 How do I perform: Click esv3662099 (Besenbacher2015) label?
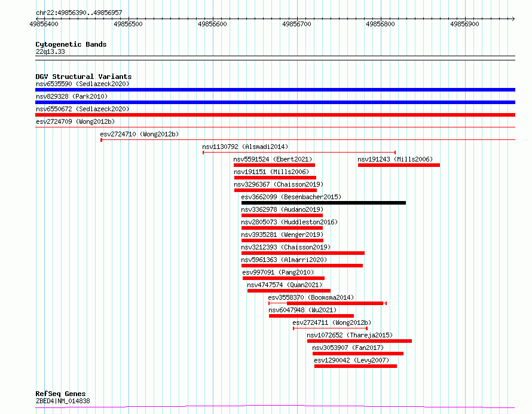[x=291, y=197]
